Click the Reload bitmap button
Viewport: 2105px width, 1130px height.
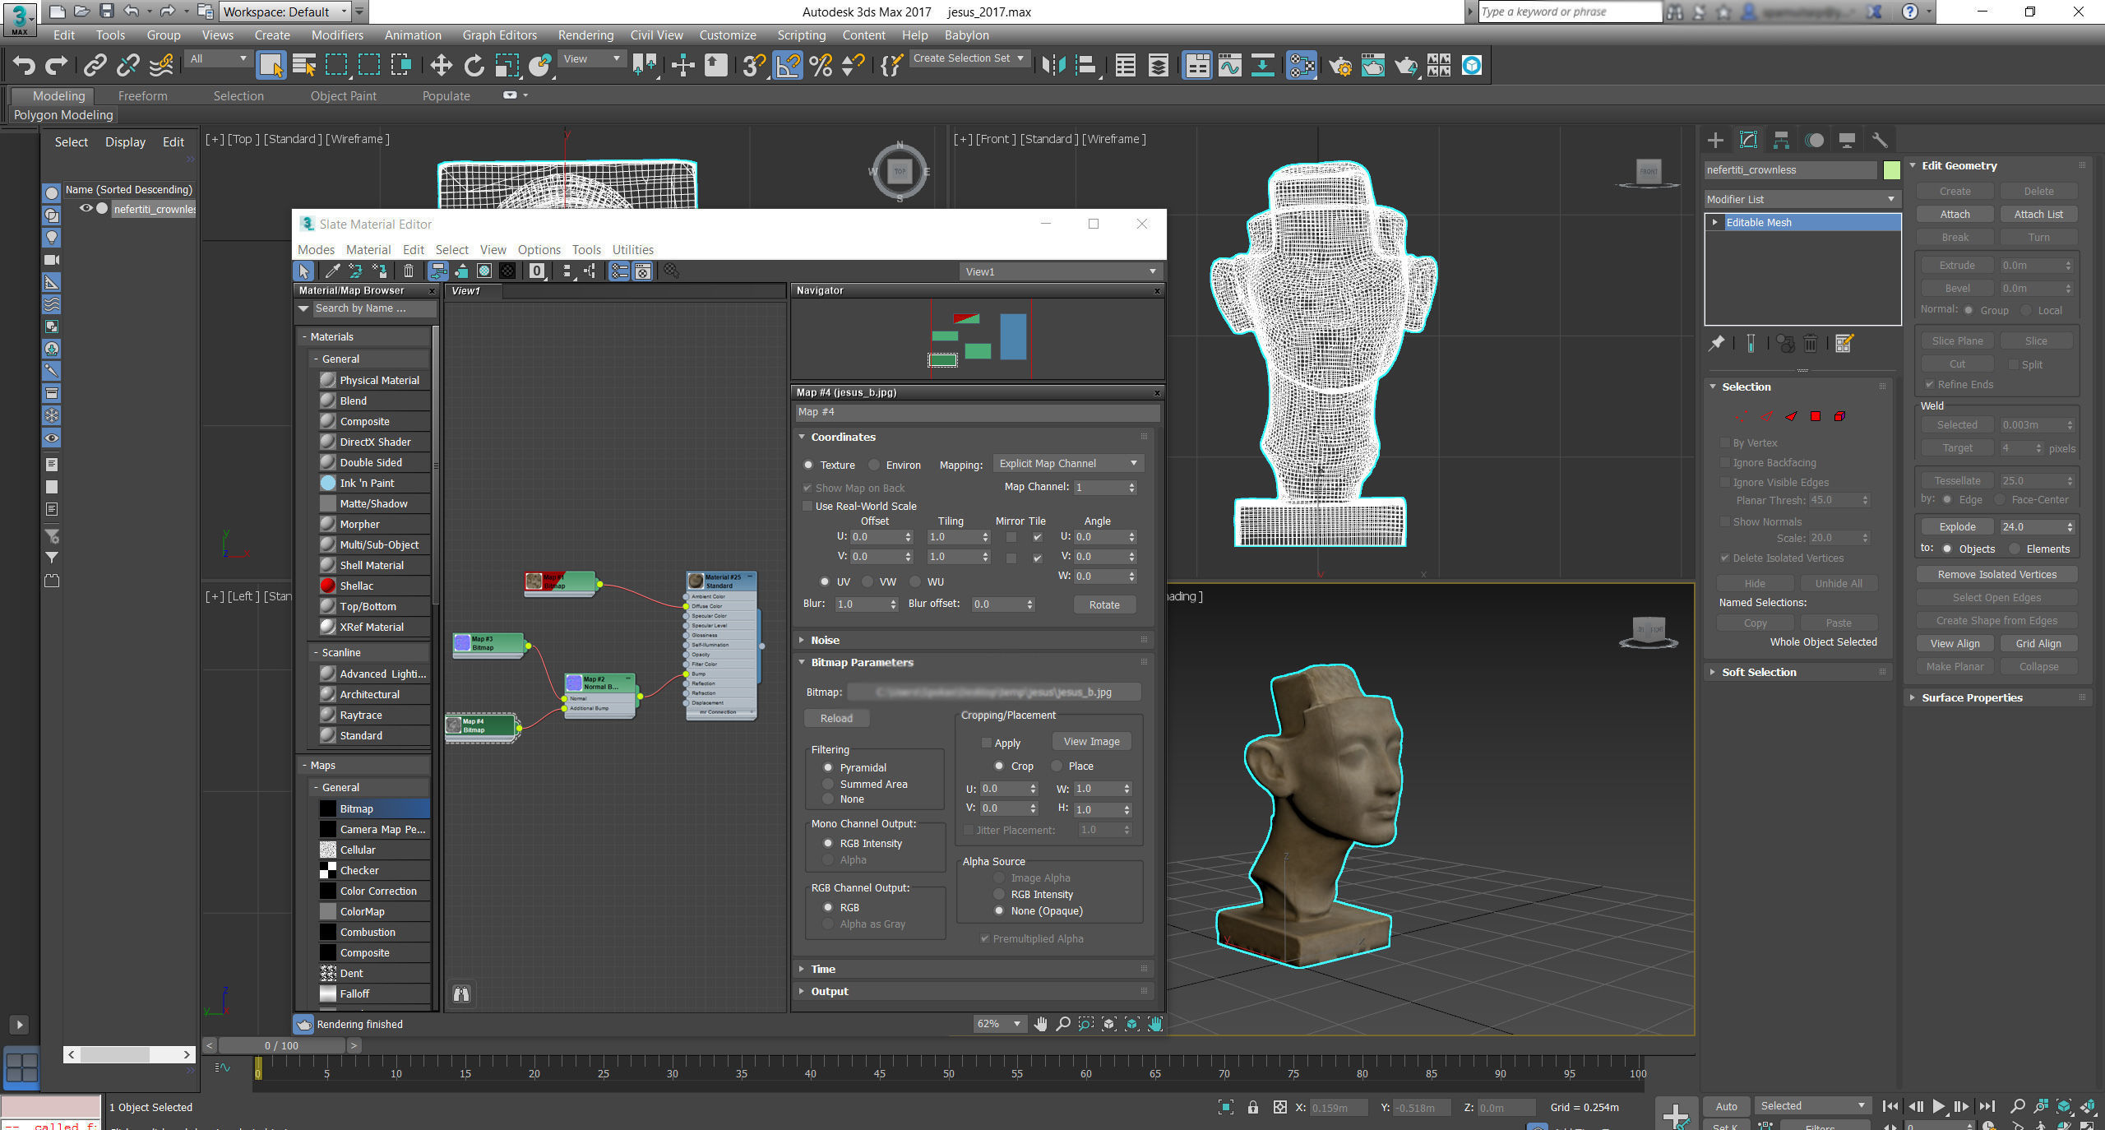pos(836,718)
